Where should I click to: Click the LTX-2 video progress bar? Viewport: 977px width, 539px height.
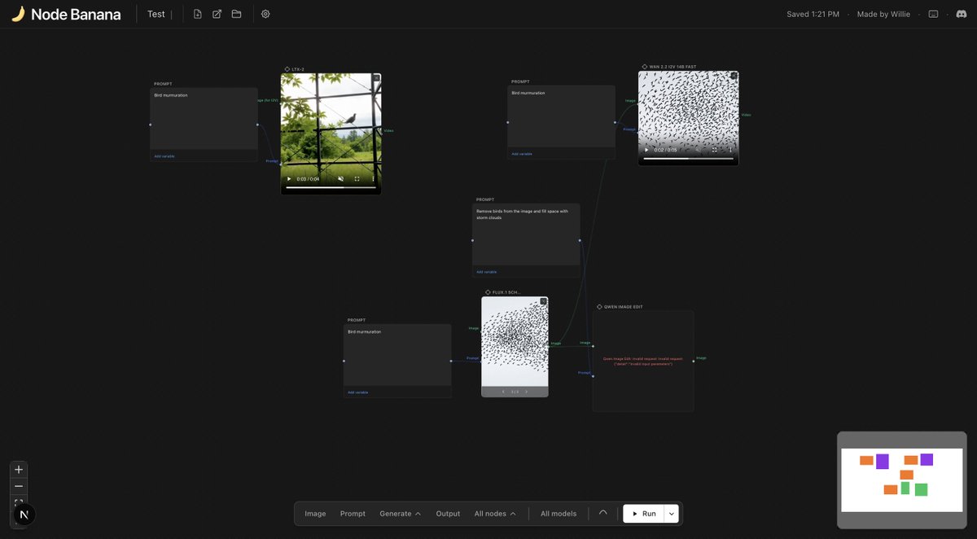click(330, 186)
